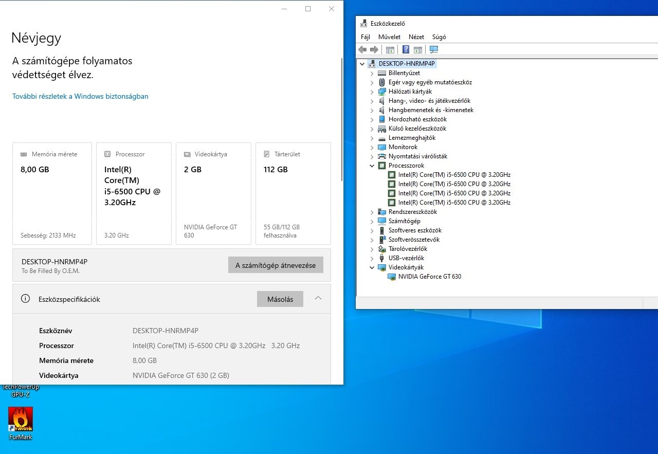Click the Tárterület card icon
Screen dimensions: 658x454
click(x=267, y=154)
